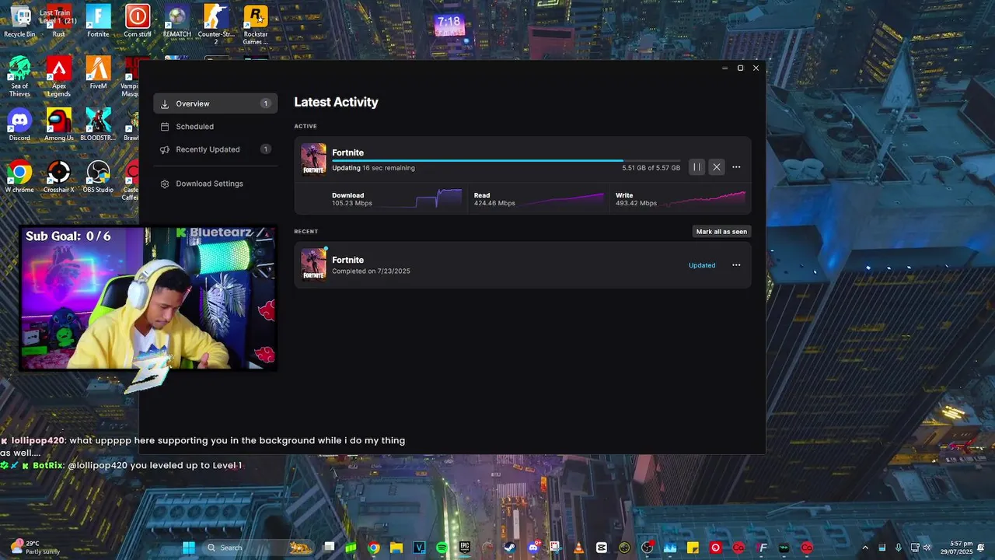995x560 pixels.
Task: Select the Rockstar Games desktop shortcut
Action: (x=256, y=24)
